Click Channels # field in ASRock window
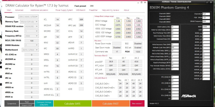The width and height of the screenshot is (215, 107). tap(206, 14)
